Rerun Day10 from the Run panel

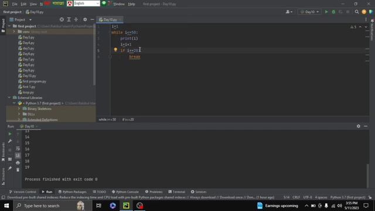(x=10, y=134)
